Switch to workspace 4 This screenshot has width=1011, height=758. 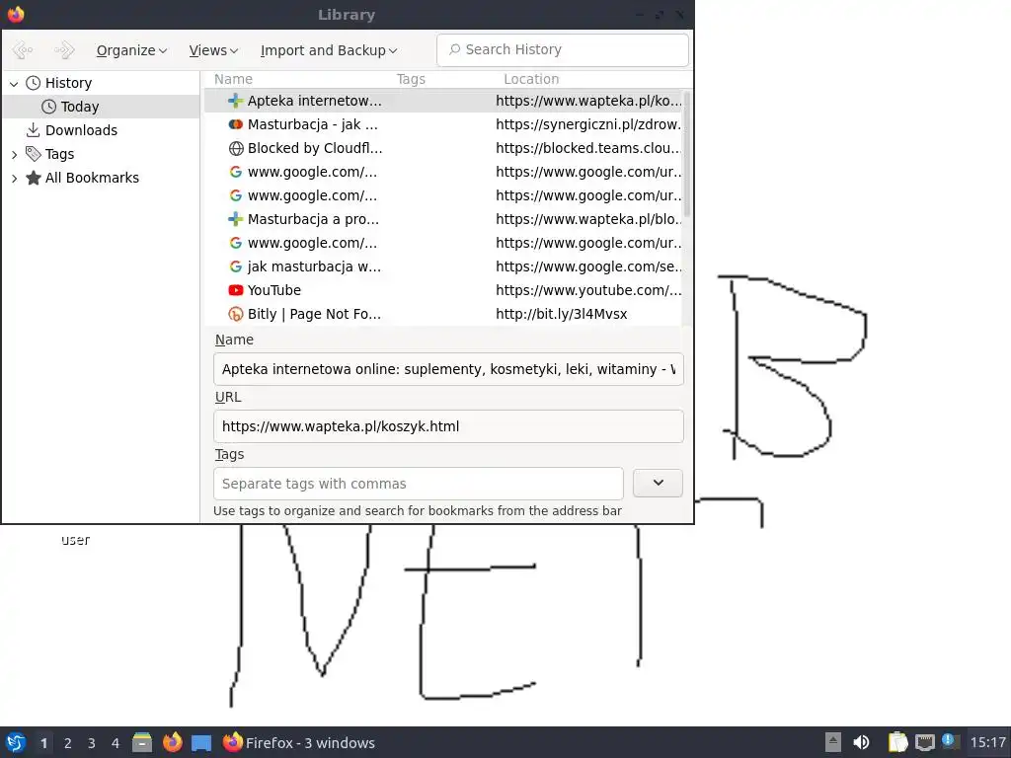tap(116, 743)
